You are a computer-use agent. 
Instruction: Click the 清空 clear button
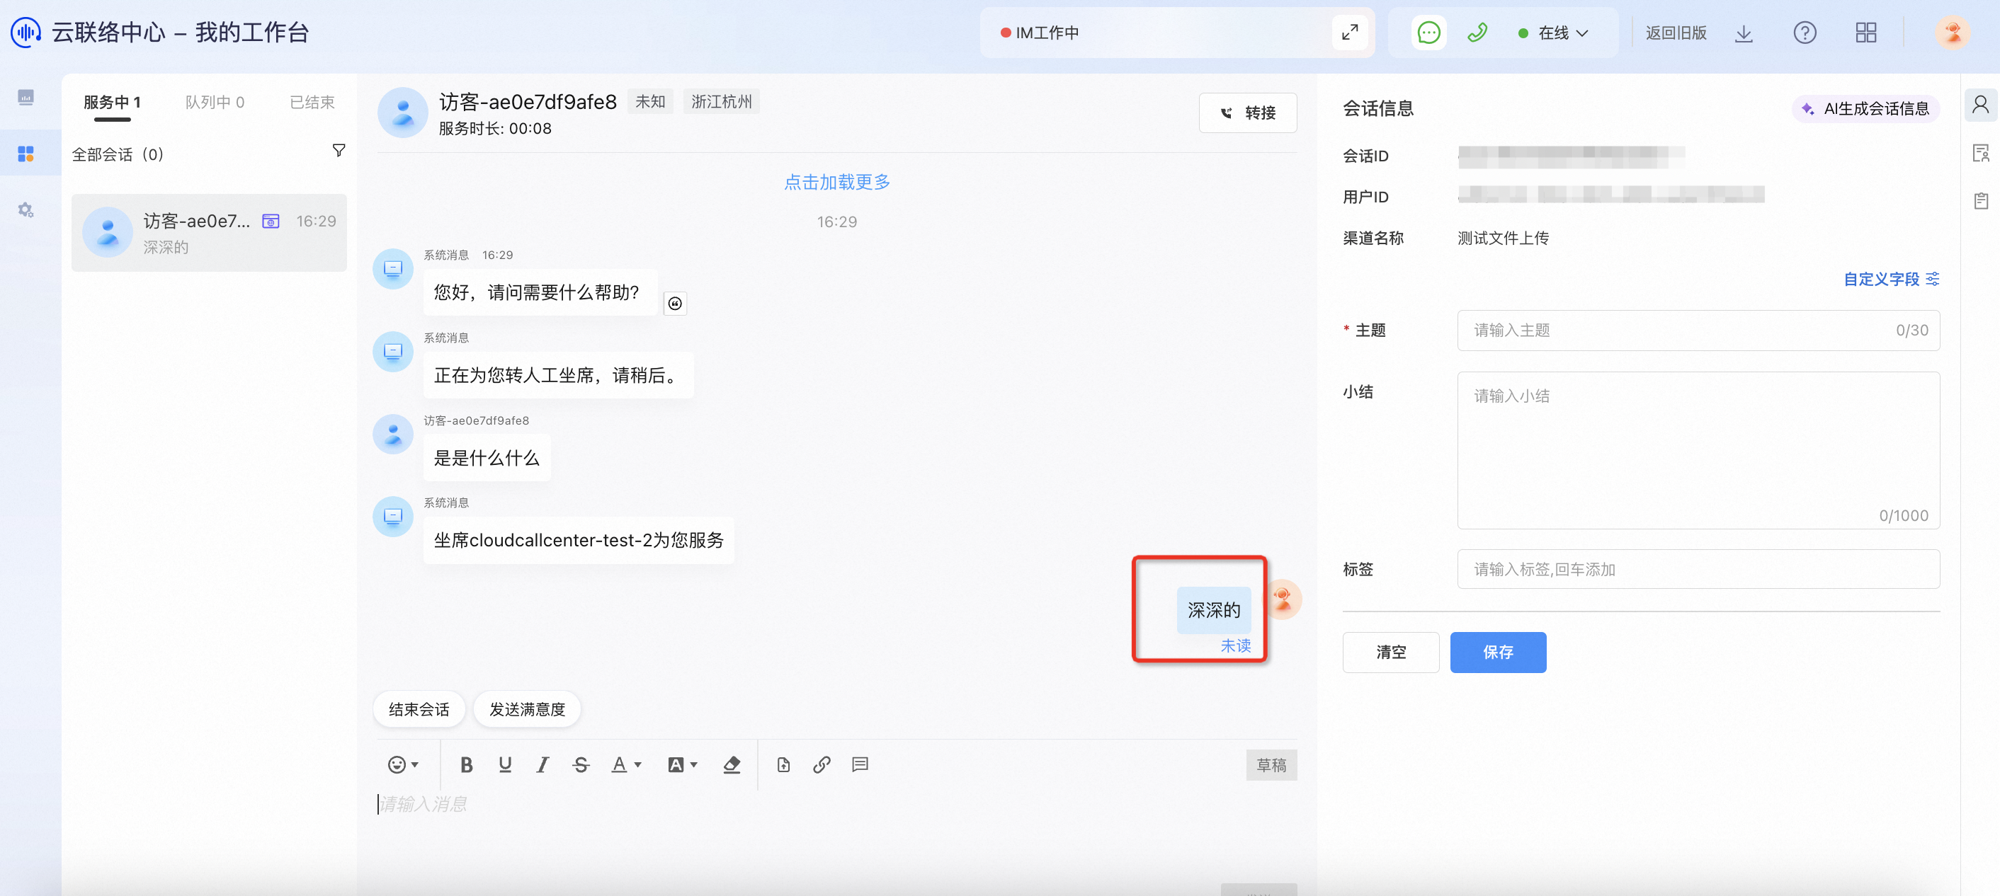1390,653
